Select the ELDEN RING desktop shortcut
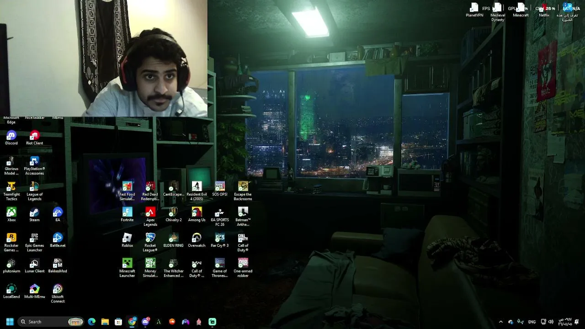 coord(173,240)
